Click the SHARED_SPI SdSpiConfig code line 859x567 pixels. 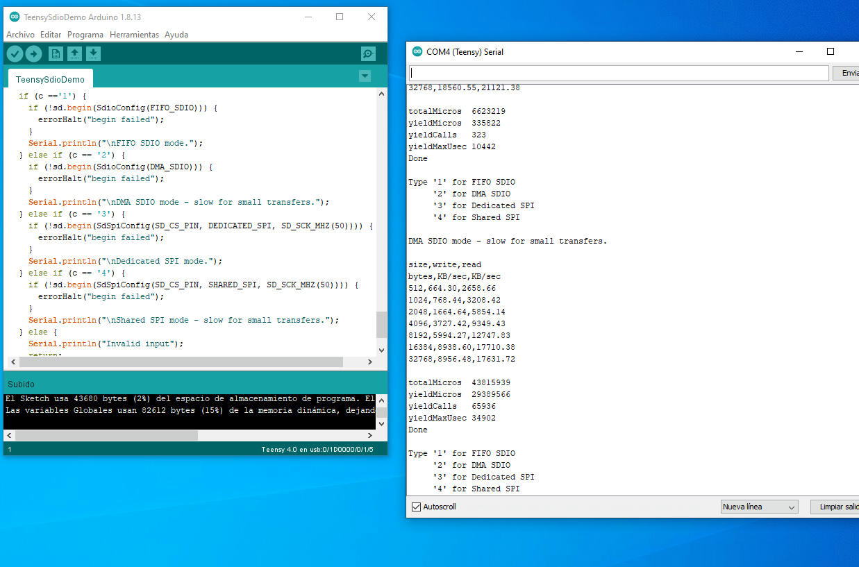(x=193, y=285)
